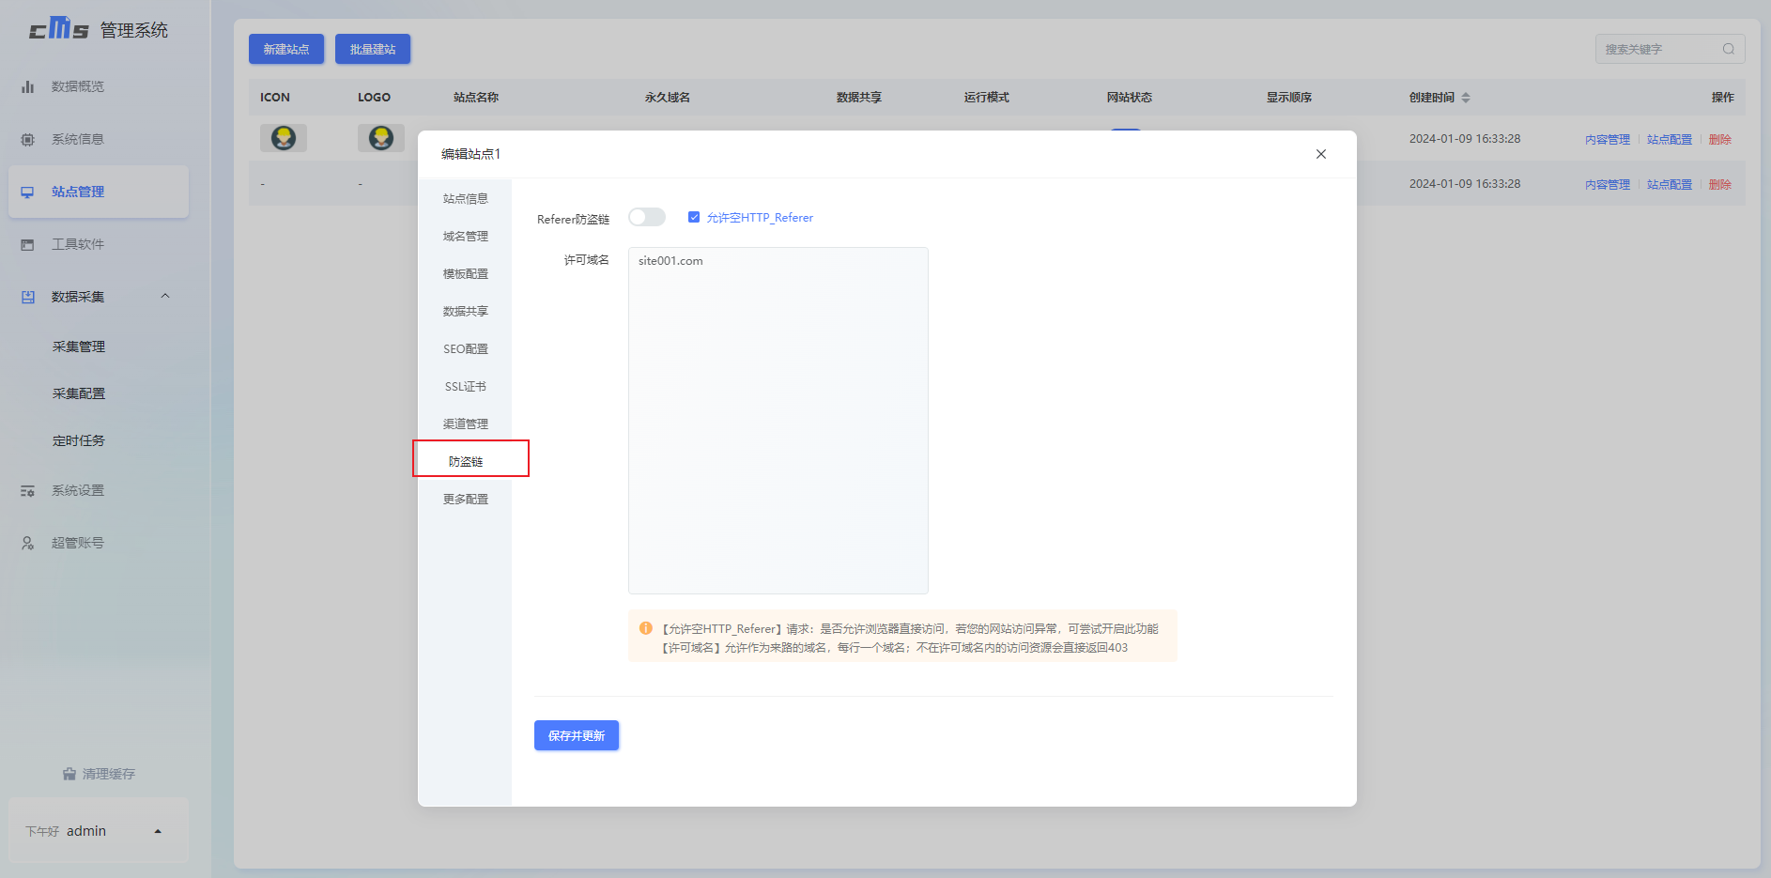Click 删除 for the second row

coord(1720,184)
